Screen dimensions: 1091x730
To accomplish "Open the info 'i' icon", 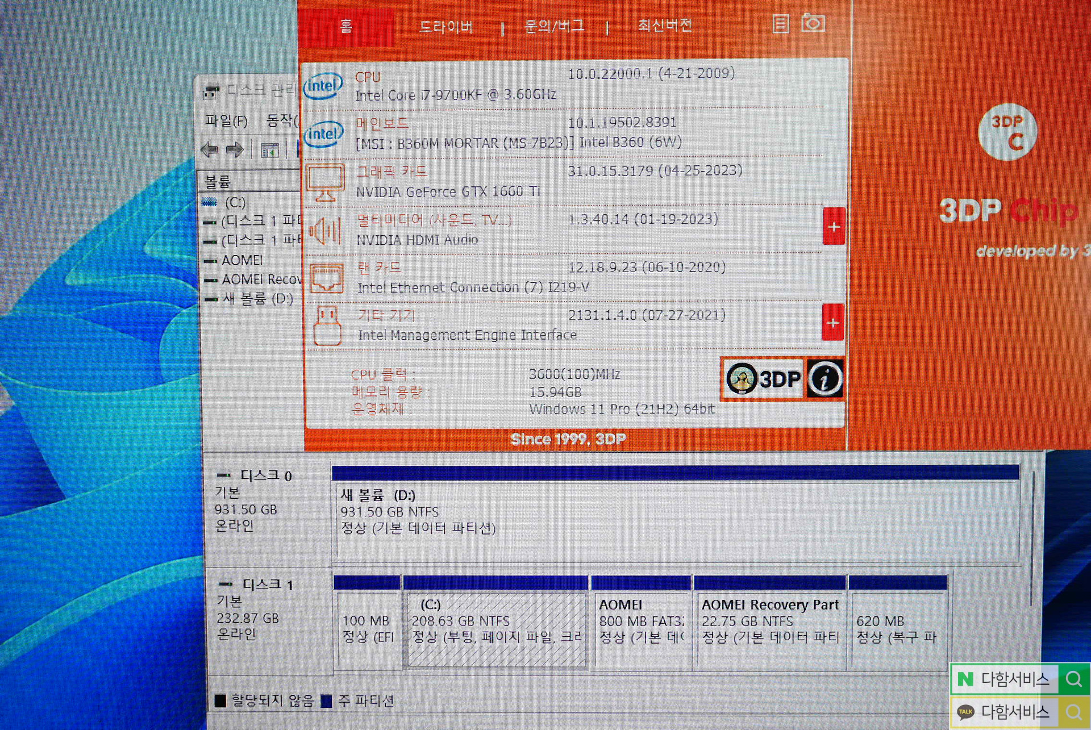I will (x=825, y=379).
